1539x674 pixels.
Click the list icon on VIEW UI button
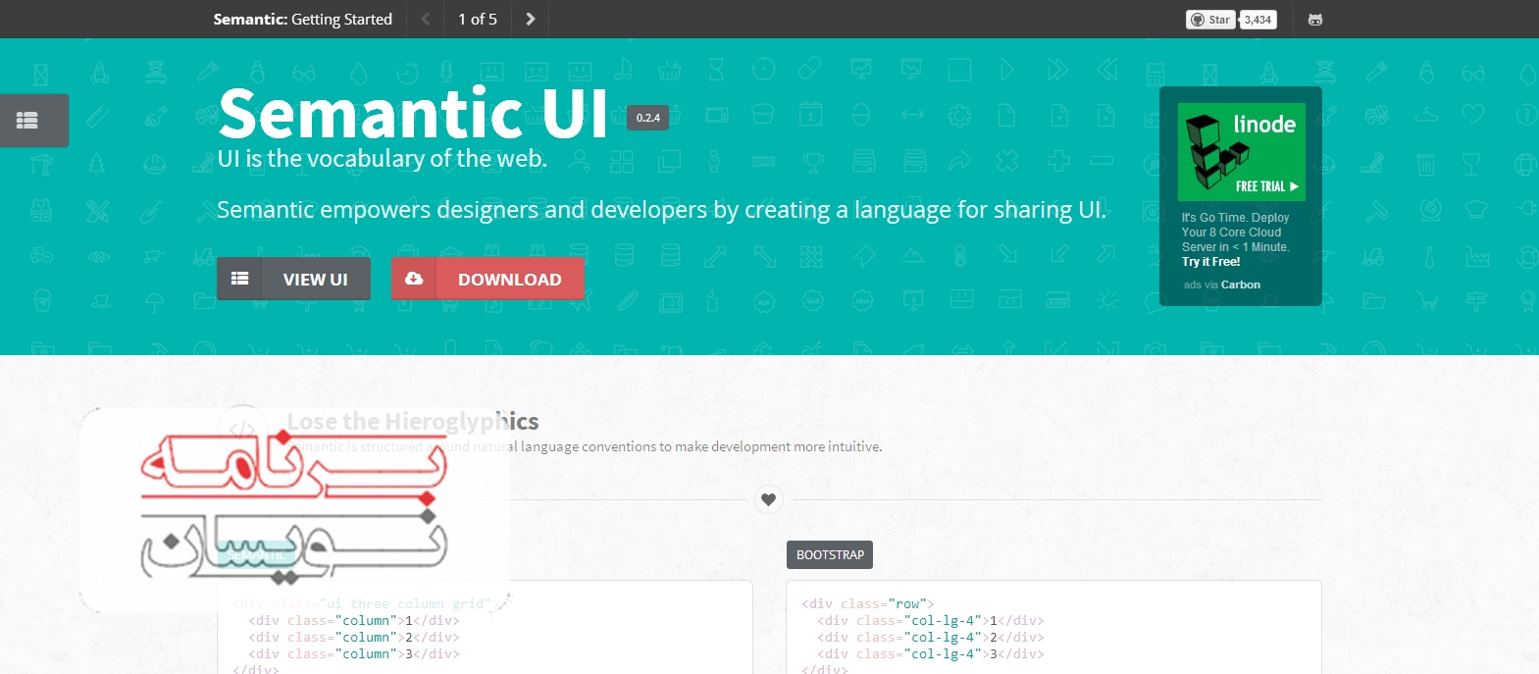tap(239, 279)
